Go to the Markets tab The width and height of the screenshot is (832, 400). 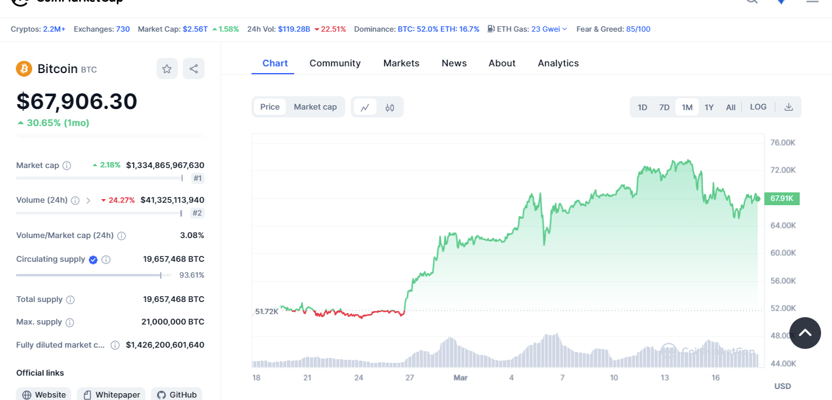[401, 63]
